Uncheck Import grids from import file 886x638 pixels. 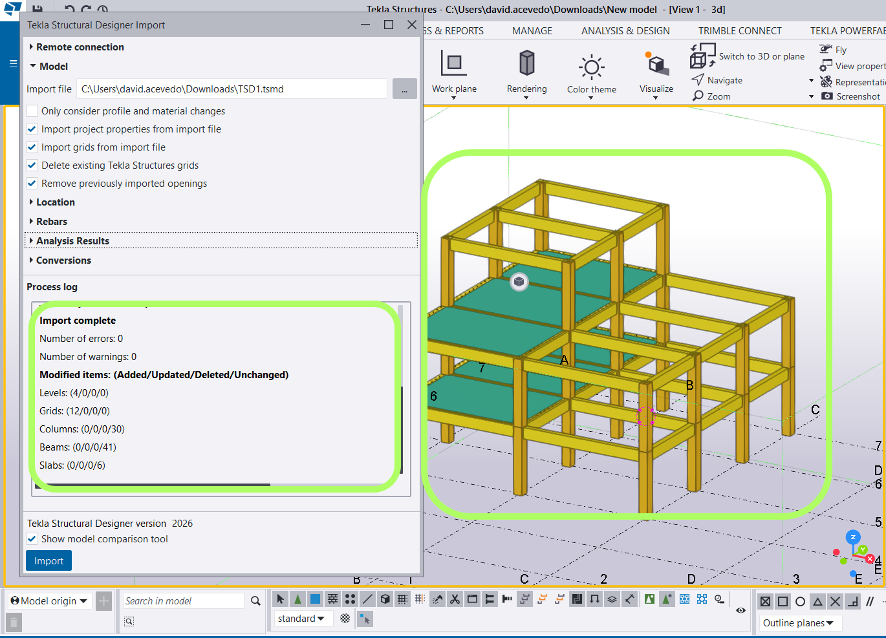32,147
